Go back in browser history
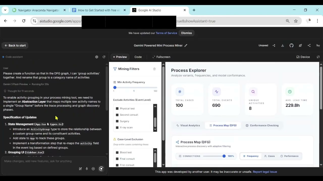 pyautogui.click(x=6, y=21)
